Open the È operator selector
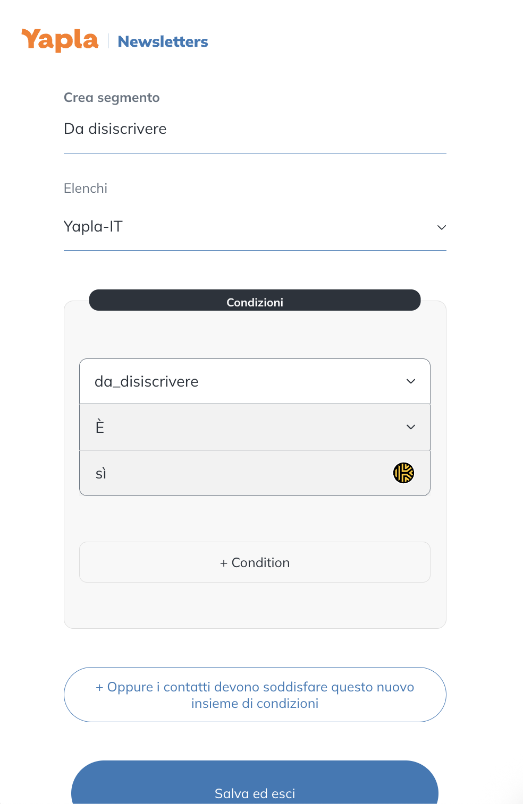Image resolution: width=523 pixels, height=804 pixels. (255, 427)
